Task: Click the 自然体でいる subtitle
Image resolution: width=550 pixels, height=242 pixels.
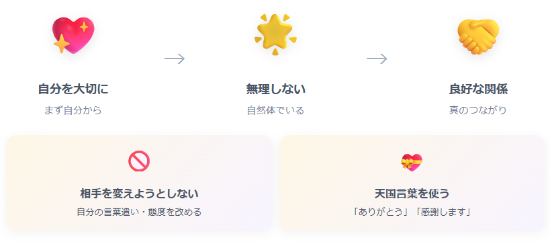Action: (x=275, y=110)
